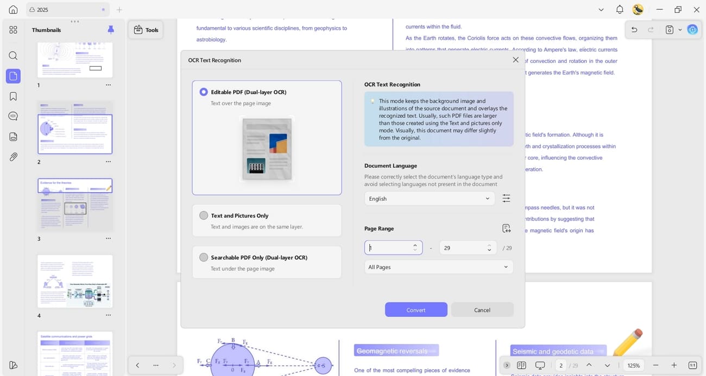Expand the tab list chevron in title bar
Image resolution: width=706 pixels, height=376 pixels.
[601, 10]
